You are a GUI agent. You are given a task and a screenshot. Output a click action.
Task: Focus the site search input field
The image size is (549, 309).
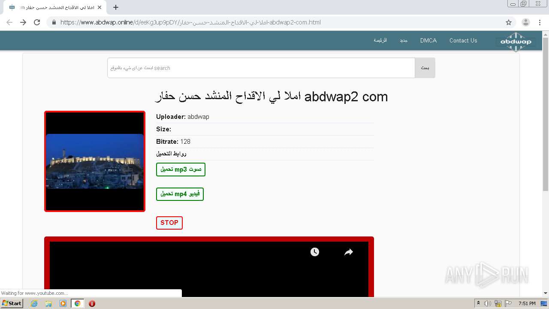[x=261, y=68]
